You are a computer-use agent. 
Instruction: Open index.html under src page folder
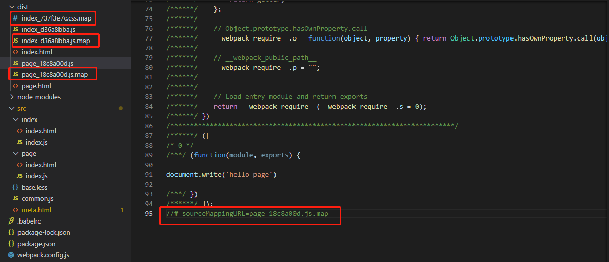tap(41, 165)
